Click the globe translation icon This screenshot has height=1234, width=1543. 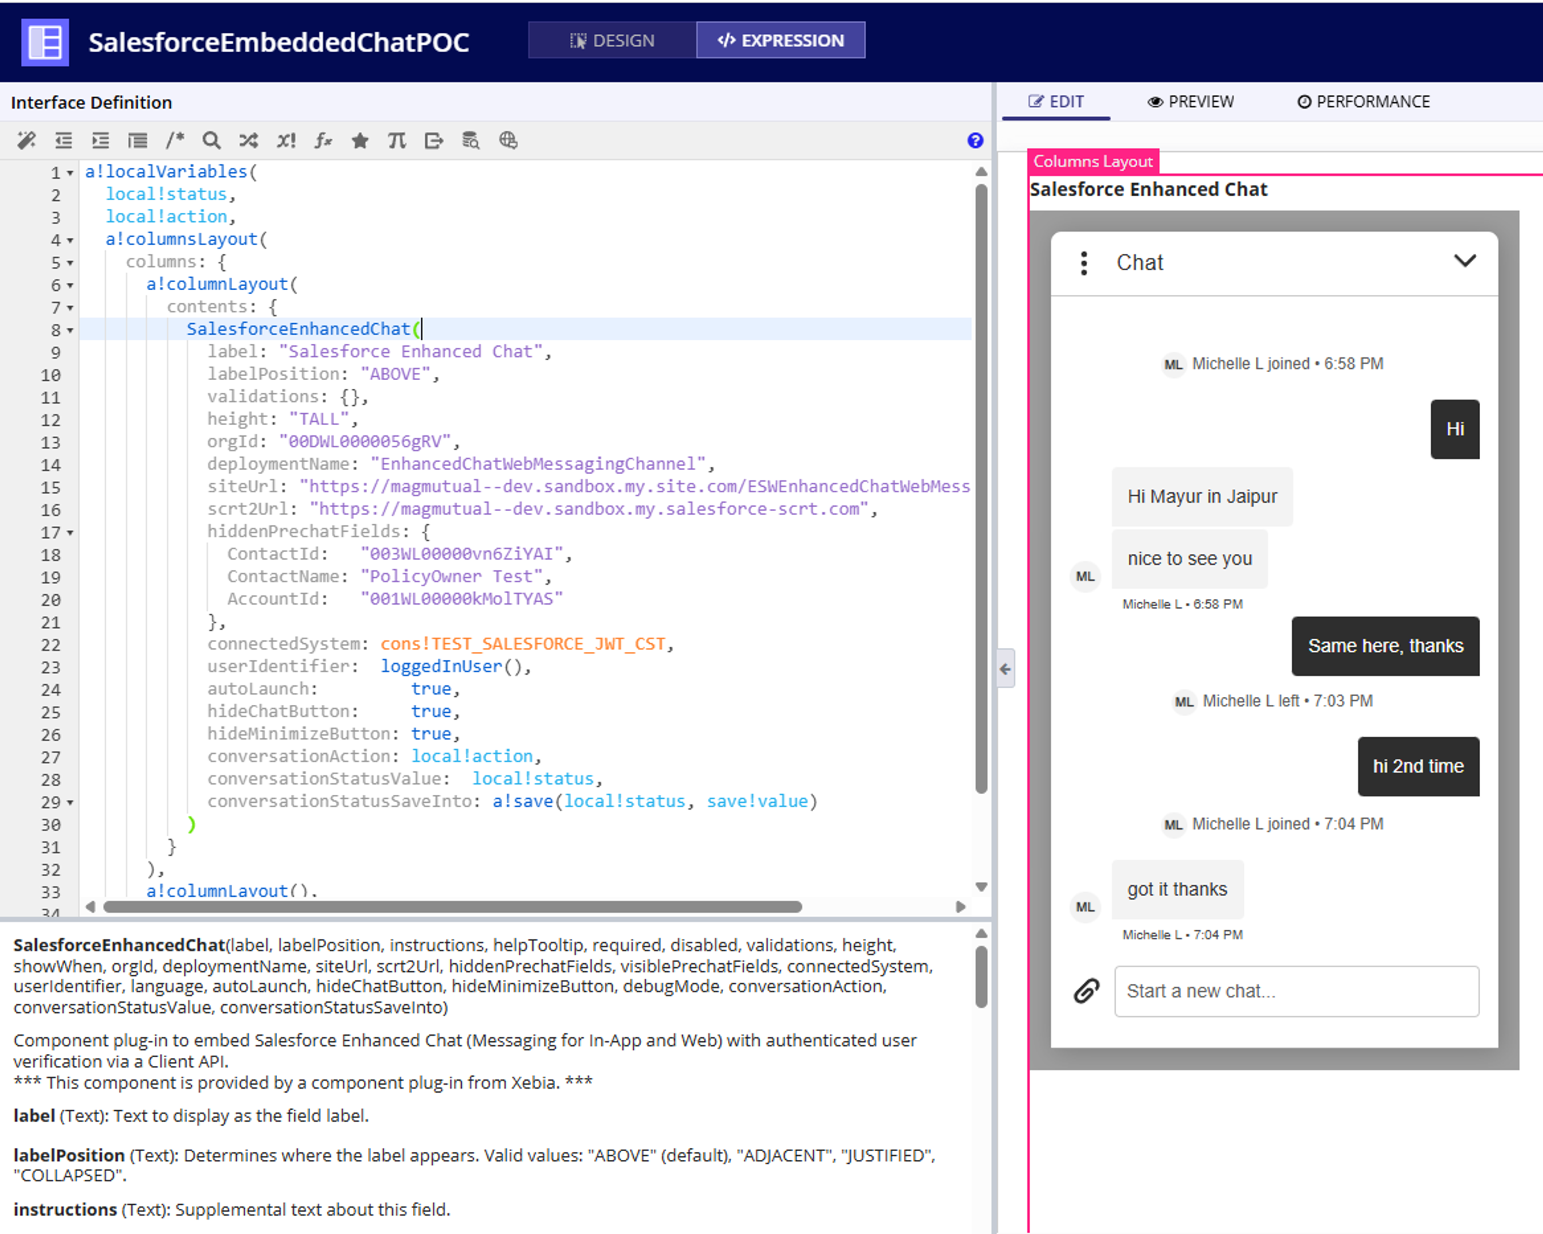tap(508, 140)
